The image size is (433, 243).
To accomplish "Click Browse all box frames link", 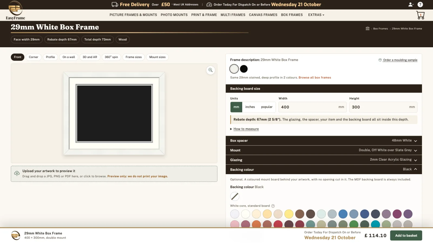I will point(315,77).
